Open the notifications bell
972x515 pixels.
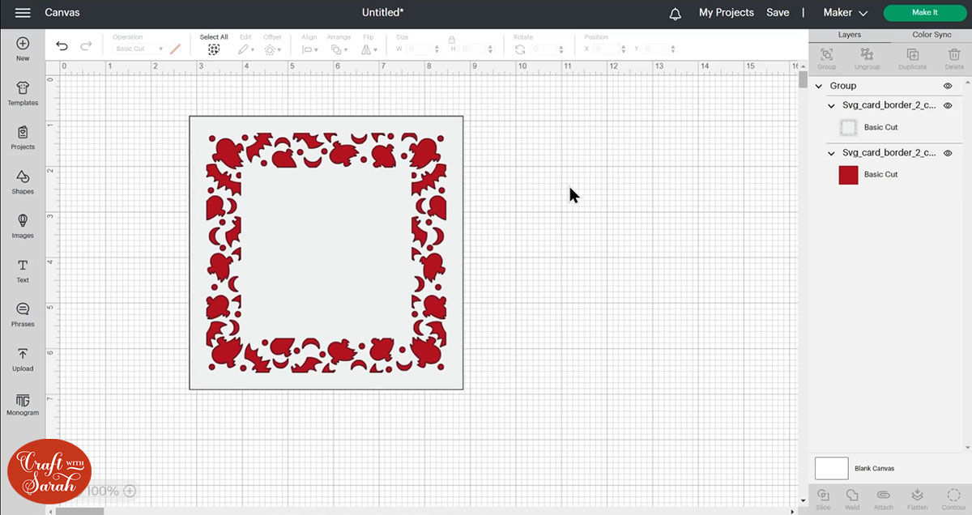coord(675,13)
